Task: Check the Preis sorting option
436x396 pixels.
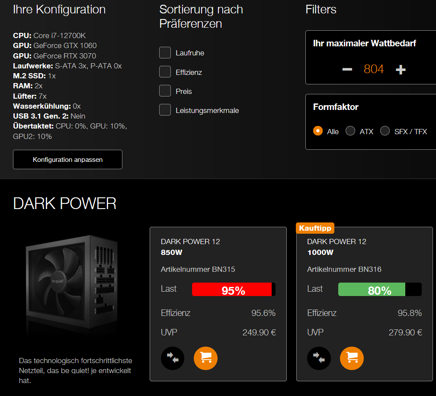Action: [165, 91]
